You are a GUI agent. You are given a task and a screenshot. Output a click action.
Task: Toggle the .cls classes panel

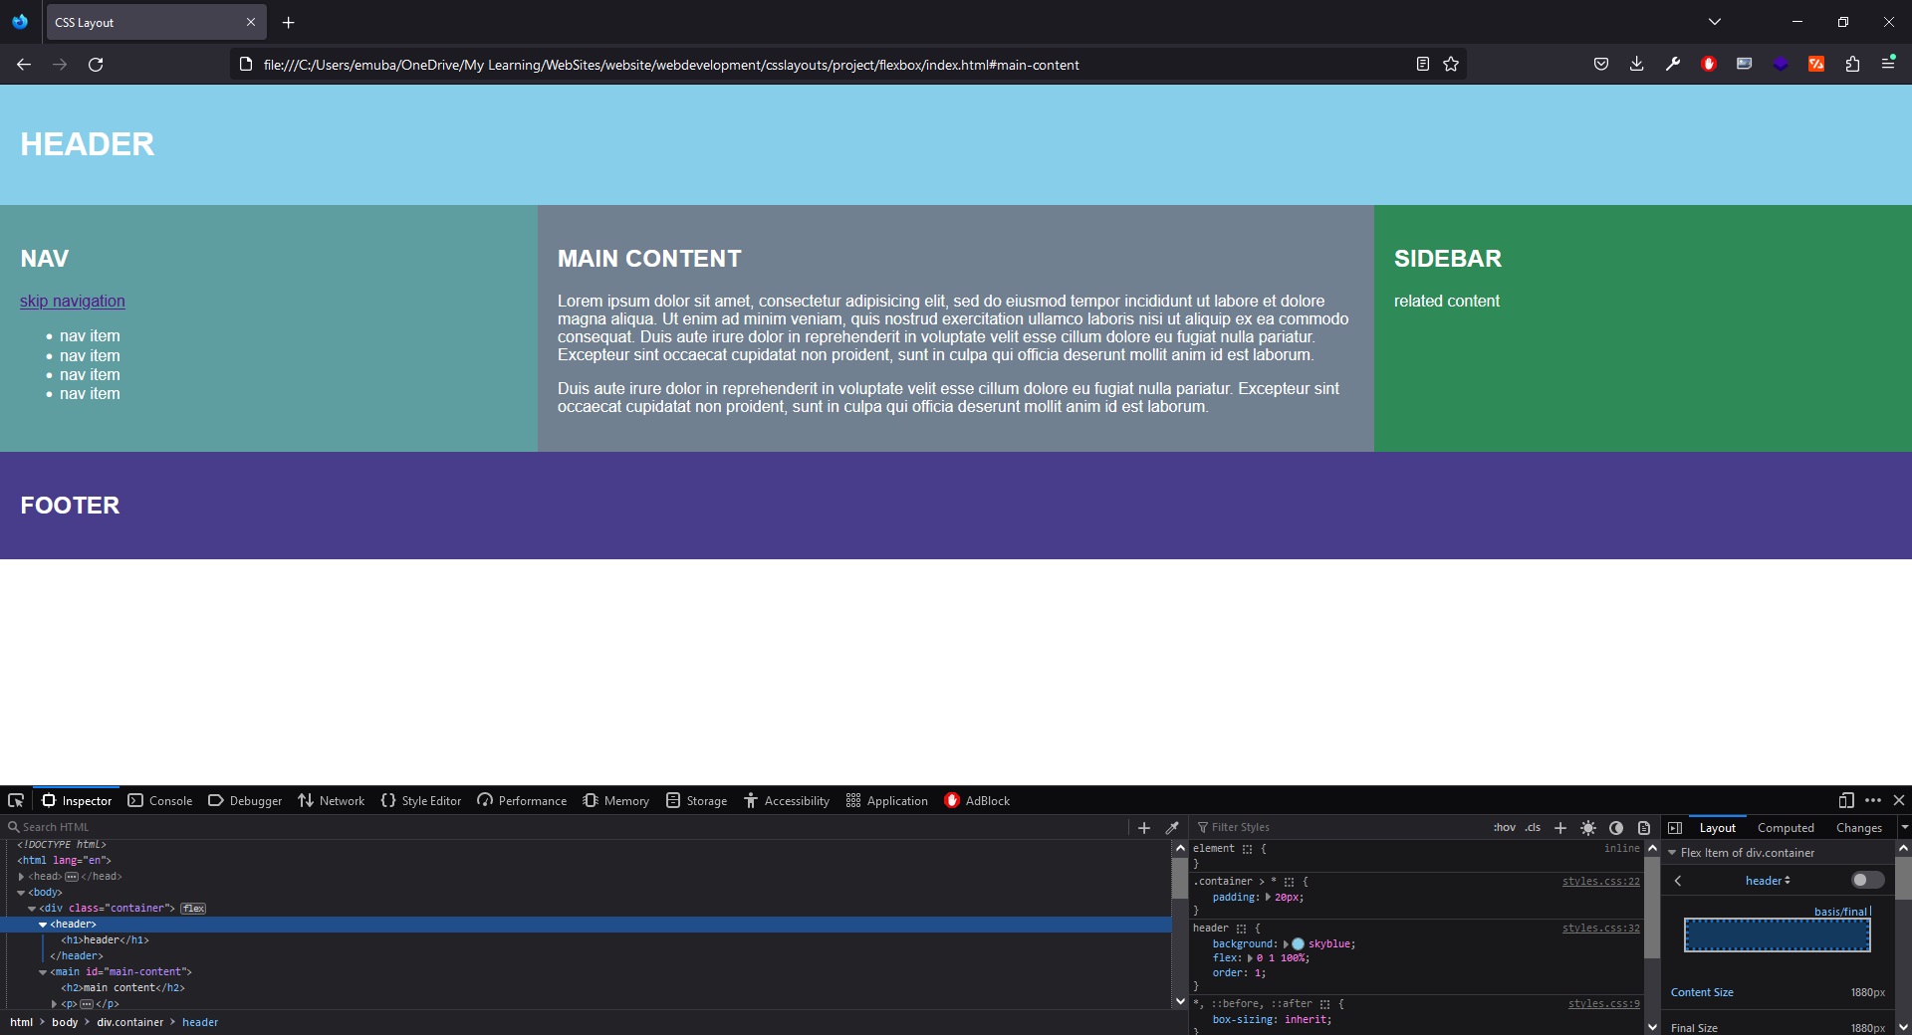coord(1533,827)
